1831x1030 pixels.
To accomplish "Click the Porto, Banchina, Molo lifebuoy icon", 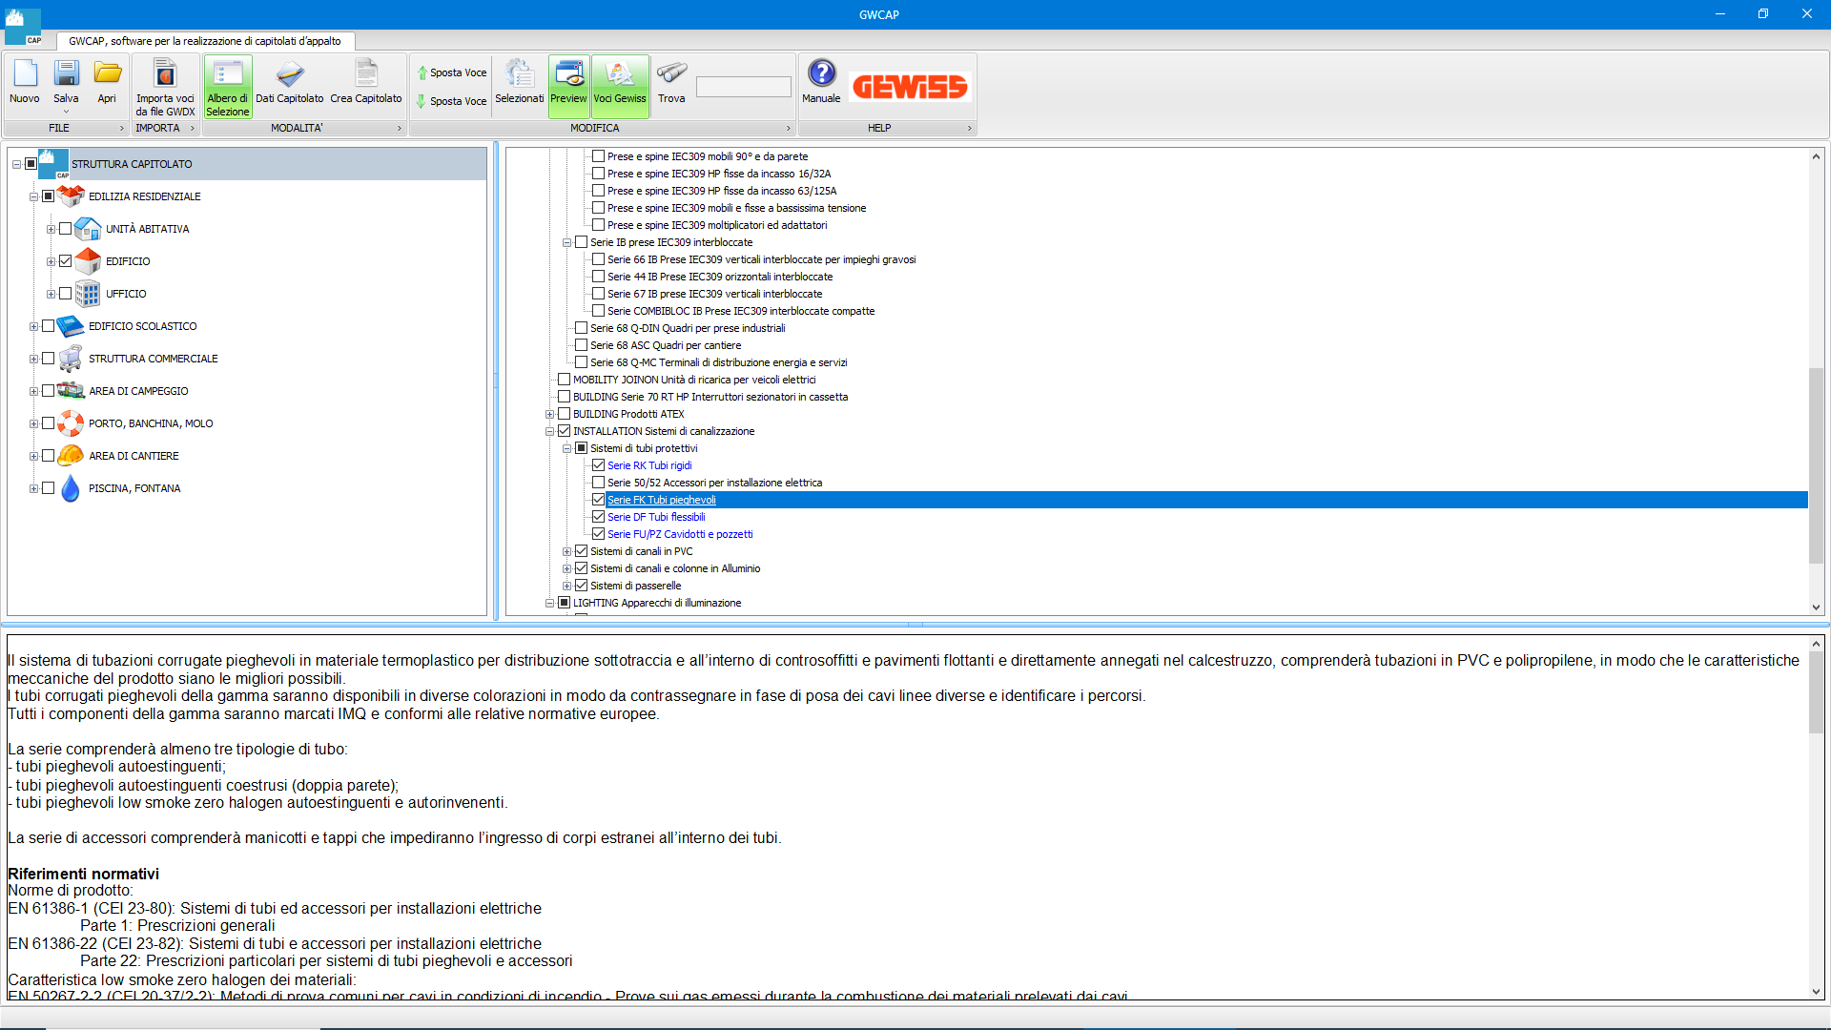I will tap(71, 423).
